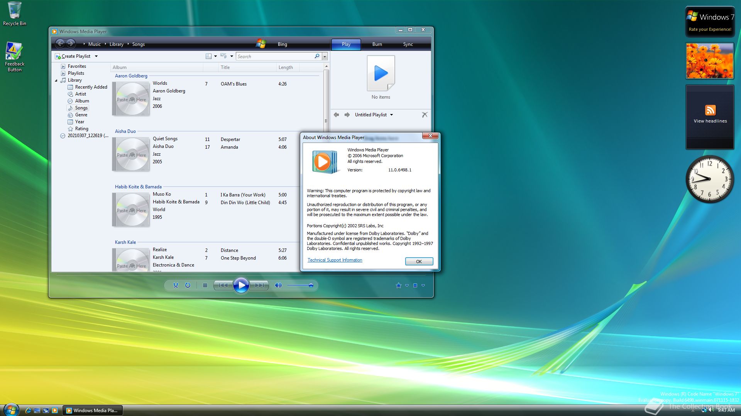The image size is (741, 416).
Task: Open the dropdown next to the star icon
Action: tap(407, 285)
